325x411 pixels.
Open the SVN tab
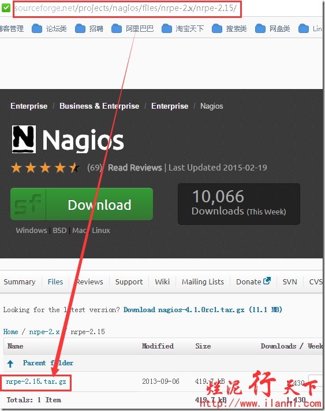coord(290,282)
